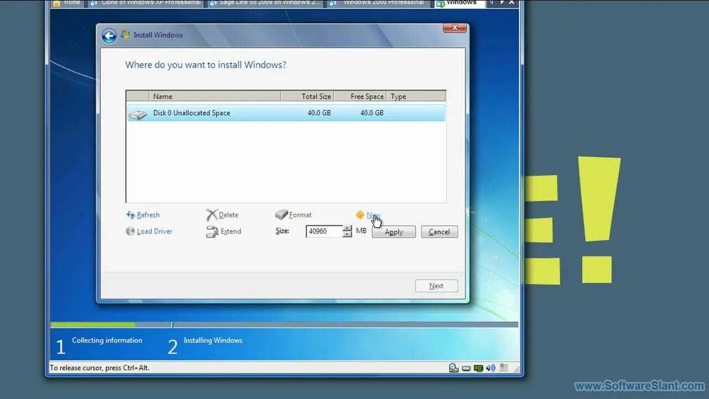Click the Size input field showing 40960

(x=324, y=232)
